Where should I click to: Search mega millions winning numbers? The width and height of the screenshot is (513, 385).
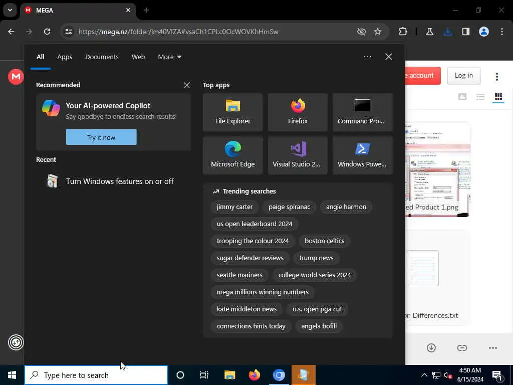pos(263,292)
